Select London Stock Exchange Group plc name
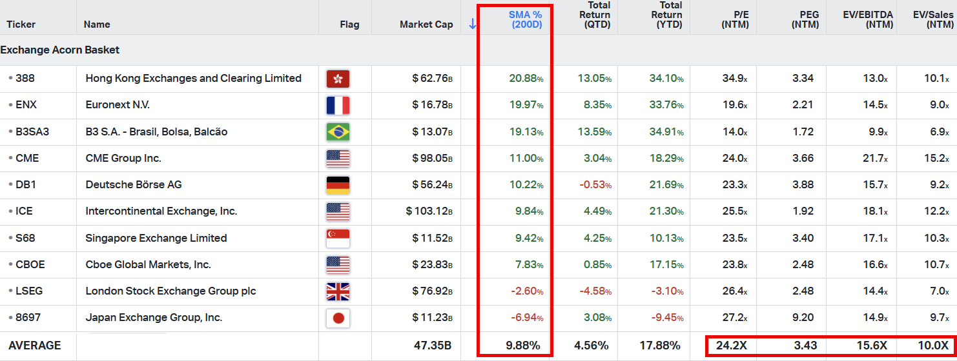Screen dimensions: 957x361 [x=171, y=291]
